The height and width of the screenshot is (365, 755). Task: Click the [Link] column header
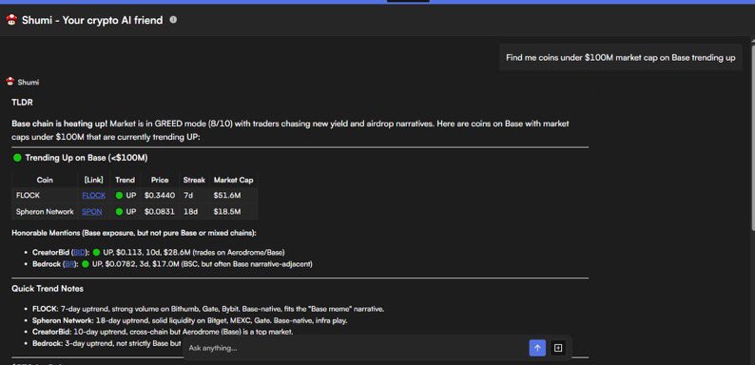tap(94, 180)
